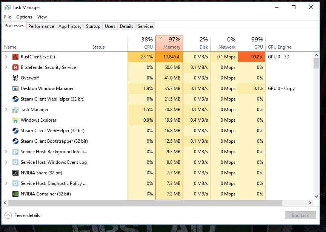Image resolution: width=326 pixels, height=232 pixels.
Task: Go to the Users tab
Action: tap(110, 26)
